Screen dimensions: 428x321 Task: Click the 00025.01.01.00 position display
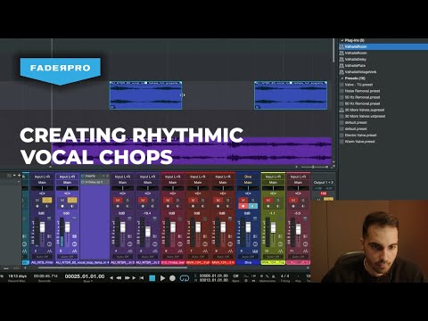85,276
